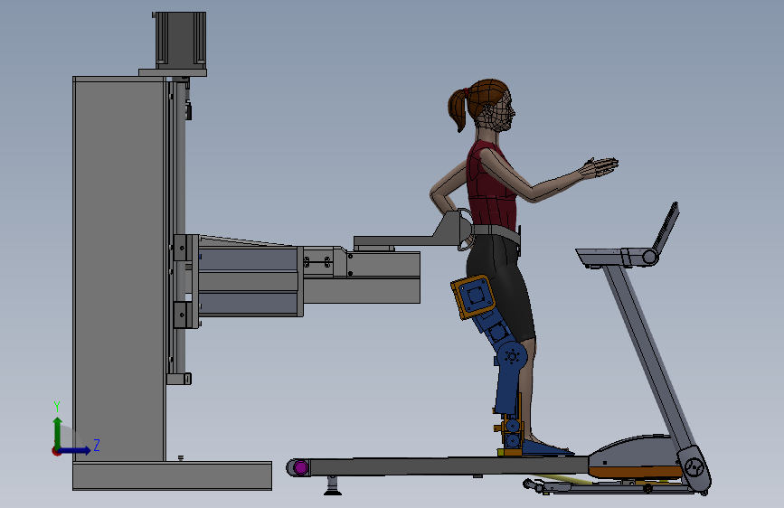Viewport: 784px width, 508px height.
Task: Select the mannequin's red top
Action: click(491, 185)
